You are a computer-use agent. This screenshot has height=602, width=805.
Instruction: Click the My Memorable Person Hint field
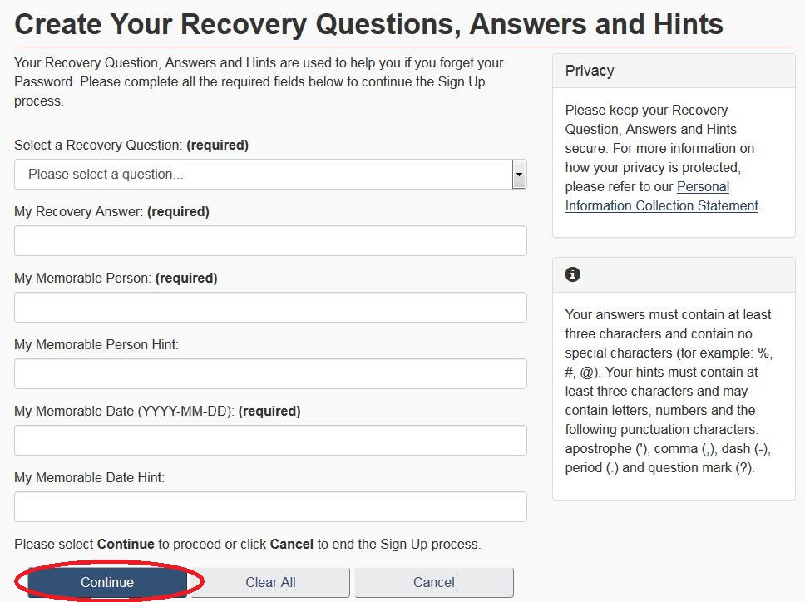point(270,373)
